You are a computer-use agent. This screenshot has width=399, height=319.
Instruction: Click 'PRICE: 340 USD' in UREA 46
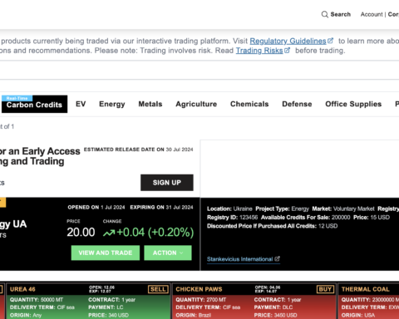[x=108, y=315]
